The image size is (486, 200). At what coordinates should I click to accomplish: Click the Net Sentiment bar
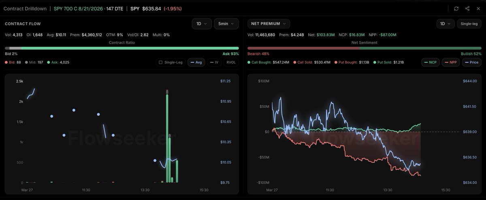point(364,48)
